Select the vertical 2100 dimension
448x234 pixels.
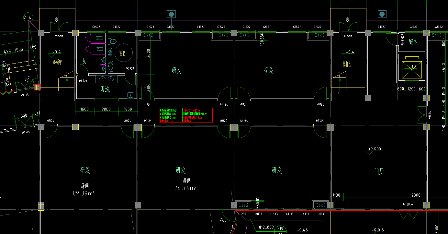[x=148, y=88]
